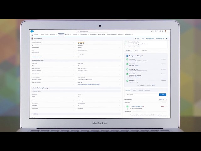201x151 pixels.
Task: Click the Landing Page View activity icon
Action: click(127, 70)
